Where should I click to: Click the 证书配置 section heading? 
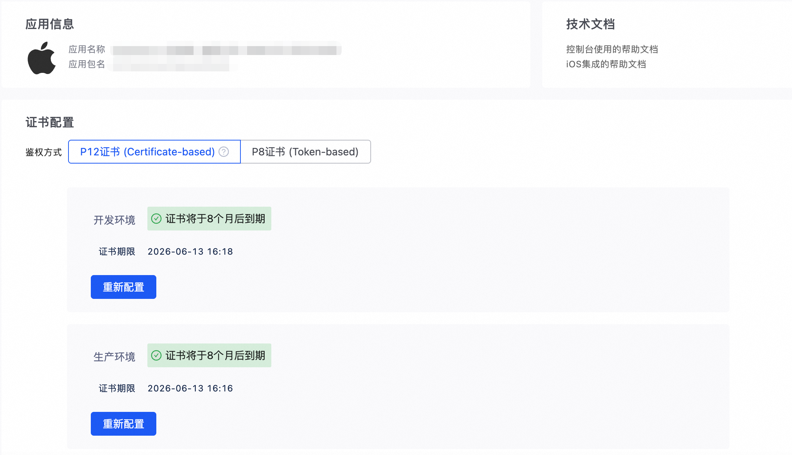tap(49, 122)
